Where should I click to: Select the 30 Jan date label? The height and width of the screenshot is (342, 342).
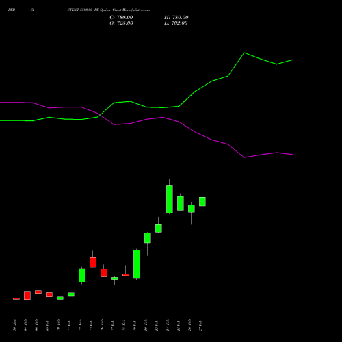pyautogui.click(x=14, y=326)
